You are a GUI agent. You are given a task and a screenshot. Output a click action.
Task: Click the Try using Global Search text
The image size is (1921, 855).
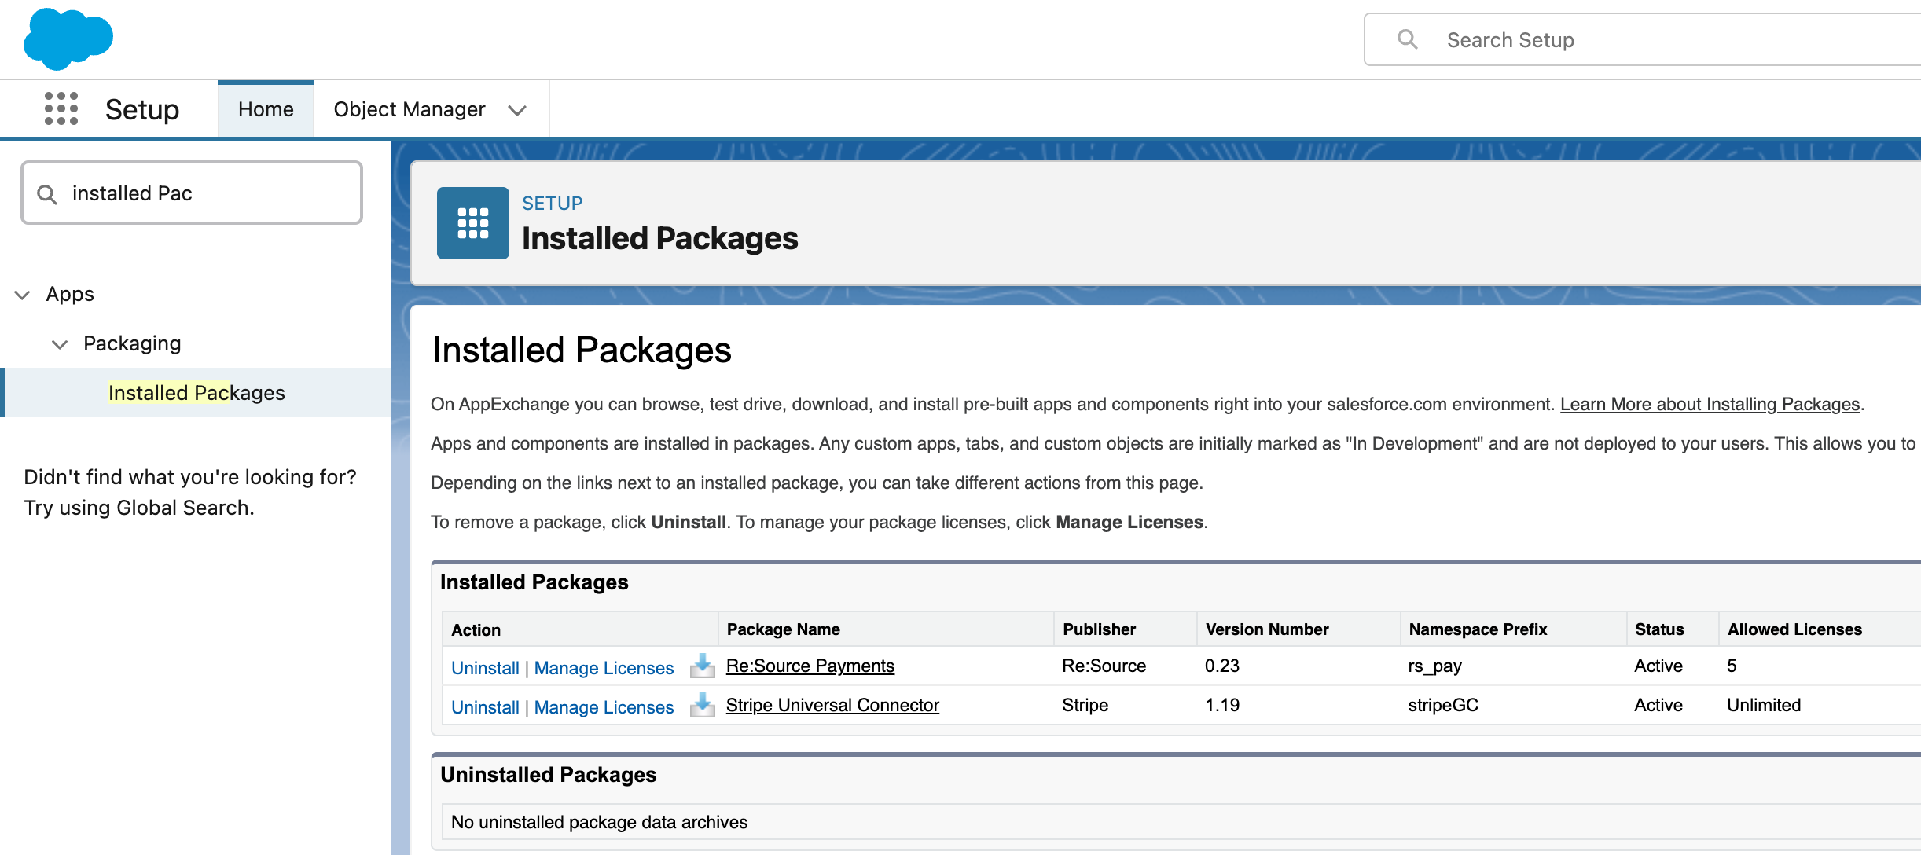(x=139, y=508)
